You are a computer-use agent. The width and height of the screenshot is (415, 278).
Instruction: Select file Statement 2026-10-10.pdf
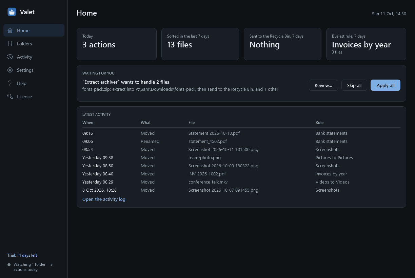(x=214, y=133)
